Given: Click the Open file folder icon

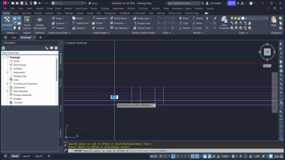Looking at the screenshot, I should tap(17, 3).
